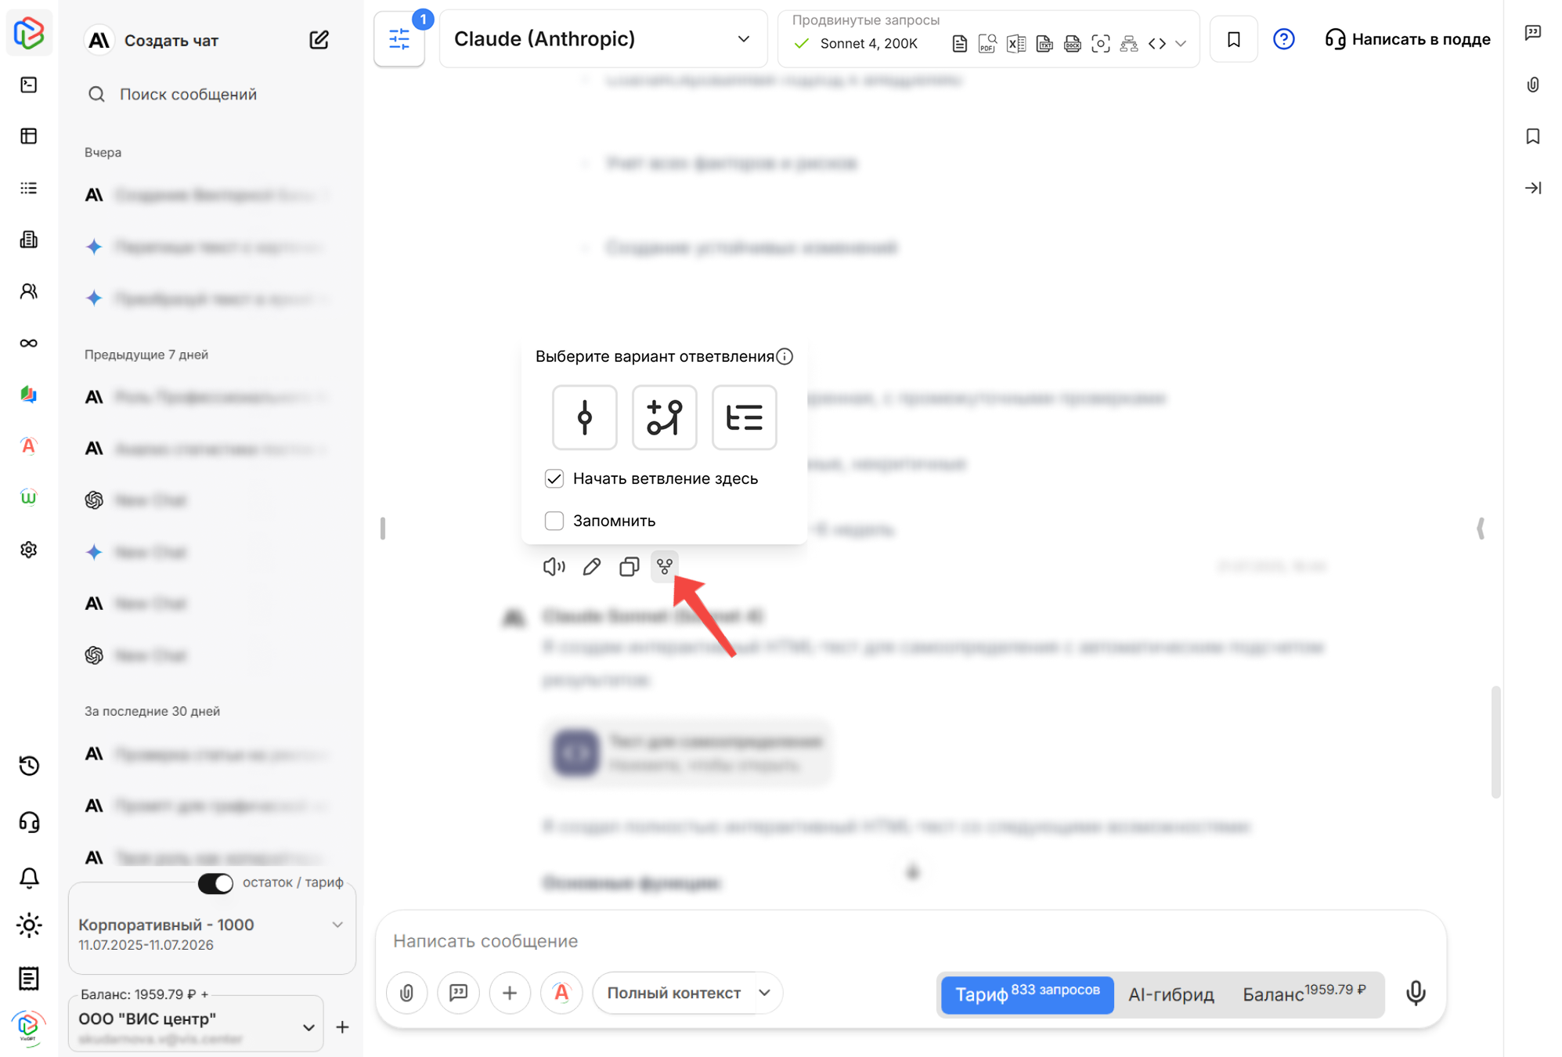Click the read-aloud speaker icon under message
The width and height of the screenshot is (1562, 1057).
(554, 566)
